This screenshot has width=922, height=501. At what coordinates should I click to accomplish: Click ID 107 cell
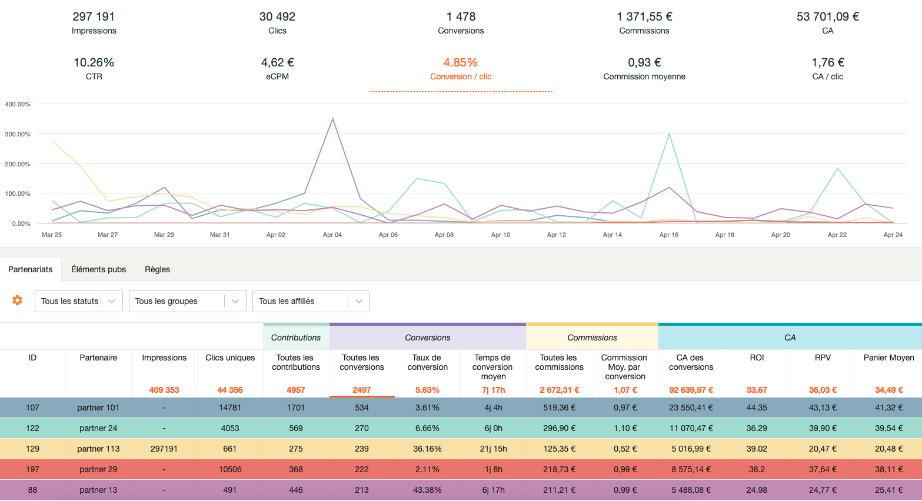click(x=32, y=408)
